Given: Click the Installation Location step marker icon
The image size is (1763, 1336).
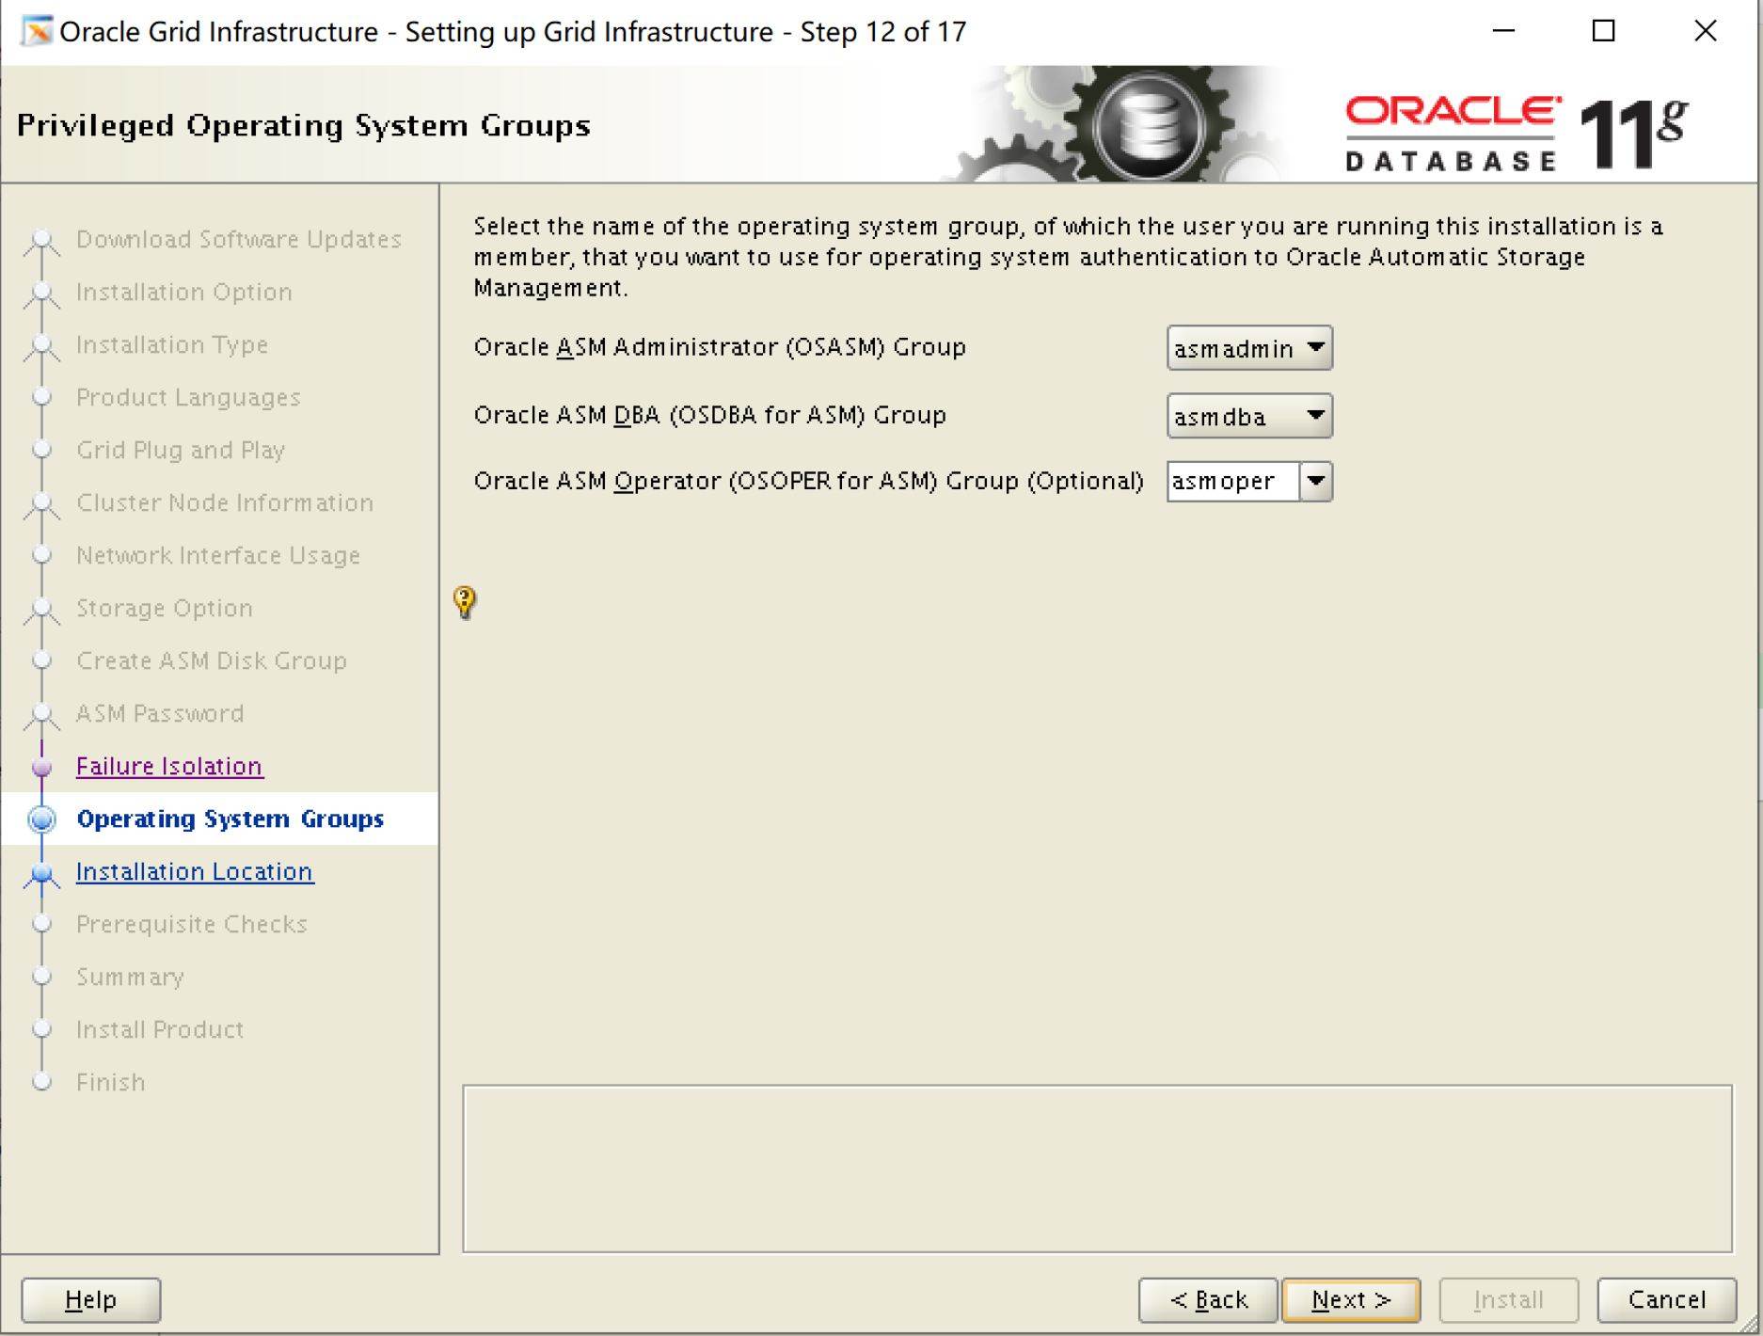Looking at the screenshot, I should click(x=41, y=874).
